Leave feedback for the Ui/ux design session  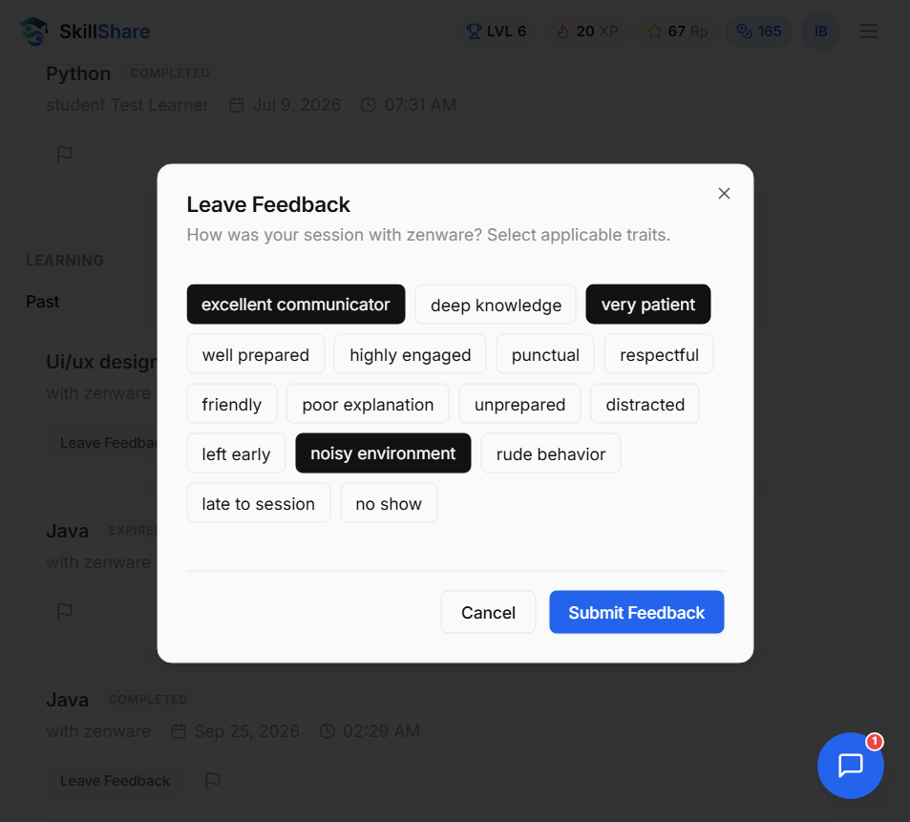pos(102,443)
